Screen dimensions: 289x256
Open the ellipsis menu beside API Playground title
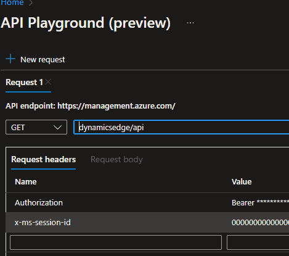point(190,23)
